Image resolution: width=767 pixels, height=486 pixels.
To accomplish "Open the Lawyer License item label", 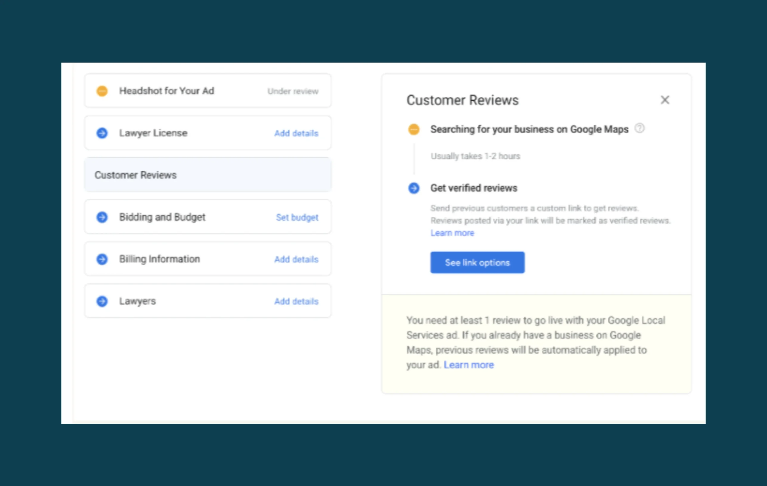I will pos(153,133).
